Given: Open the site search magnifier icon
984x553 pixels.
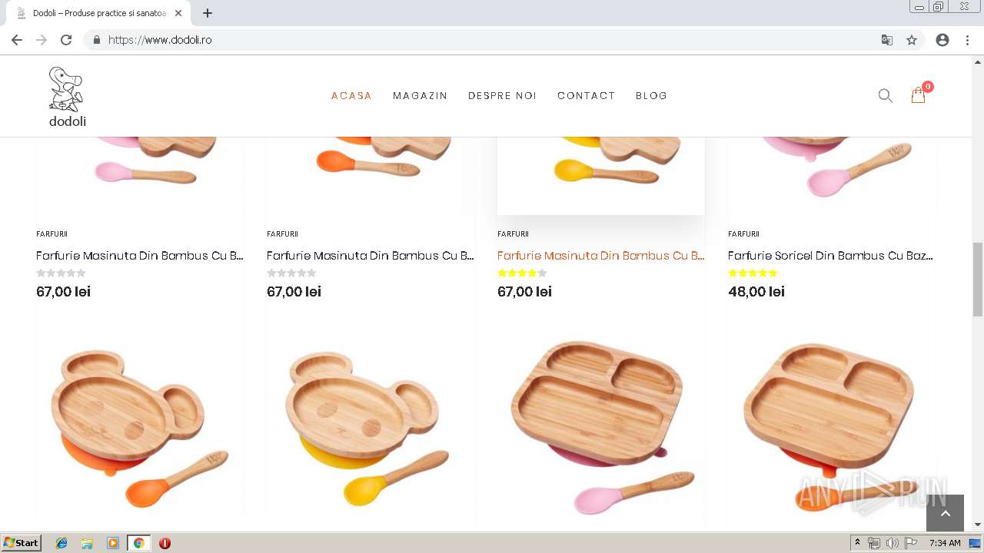Looking at the screenshot, I should click(x=885, y=96).
